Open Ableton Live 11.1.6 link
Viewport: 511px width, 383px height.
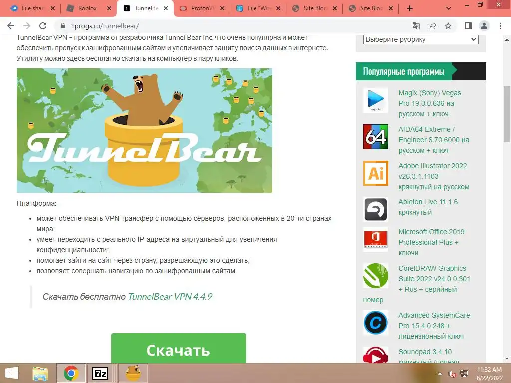[x=428, y=207]
